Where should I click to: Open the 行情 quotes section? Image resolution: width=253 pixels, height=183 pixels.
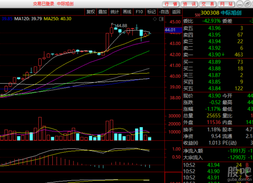coord(171,4)
